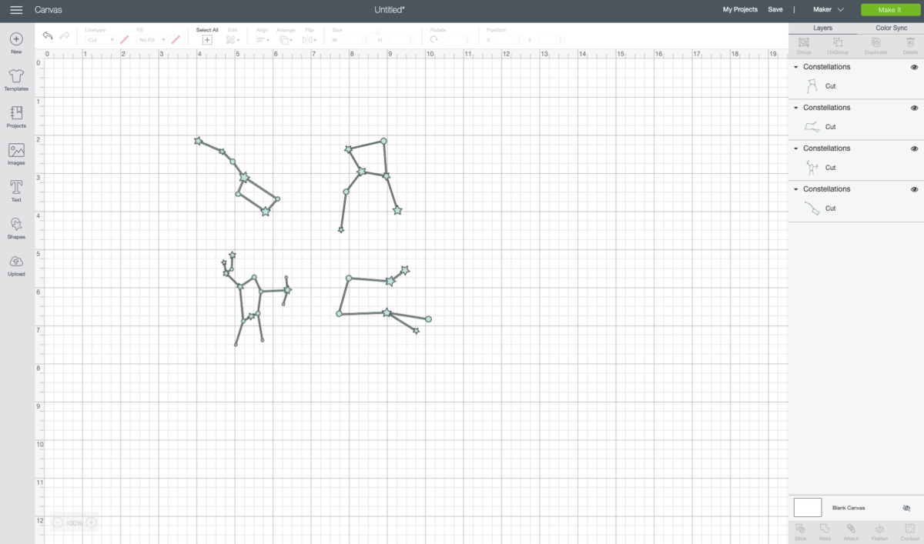Redo the undone action

coord(65,35)
